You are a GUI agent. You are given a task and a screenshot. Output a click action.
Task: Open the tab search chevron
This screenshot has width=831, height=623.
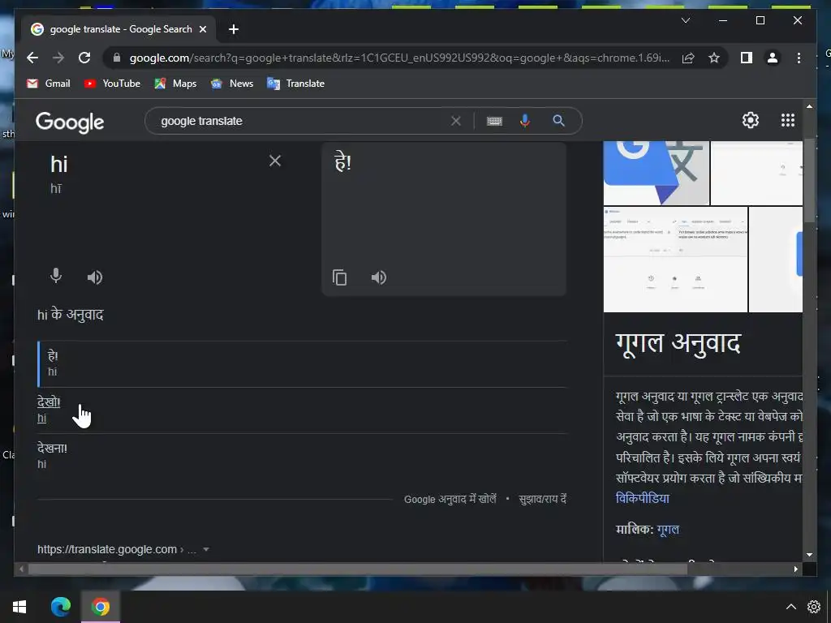click(x=685, y=20)
